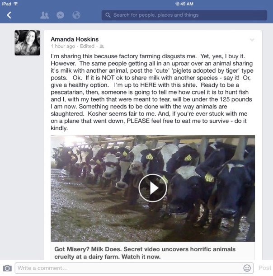Screen dimensions: 273x276
Task: Focus the 'Search for people, places and things' field
Action: [184, 15]
